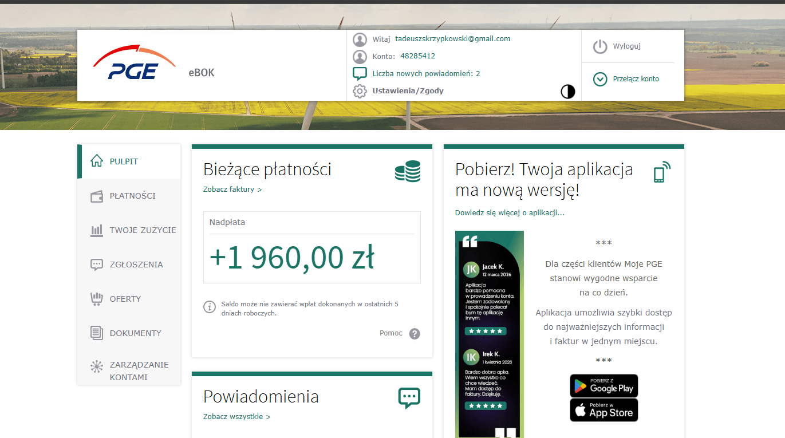Open Zobacz wszystkie notifications link
Screen dimensions: 785x438
236,416
